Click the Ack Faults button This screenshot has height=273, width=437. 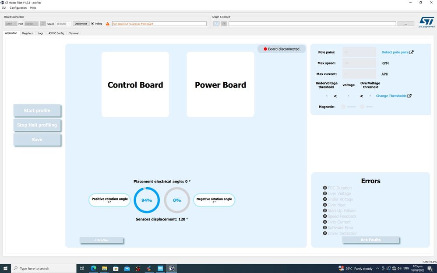(x=371, y=240)
